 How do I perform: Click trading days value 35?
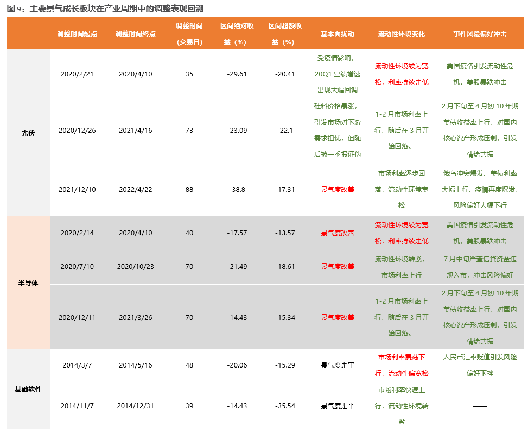pyautogui.click(x=189, y=74)
